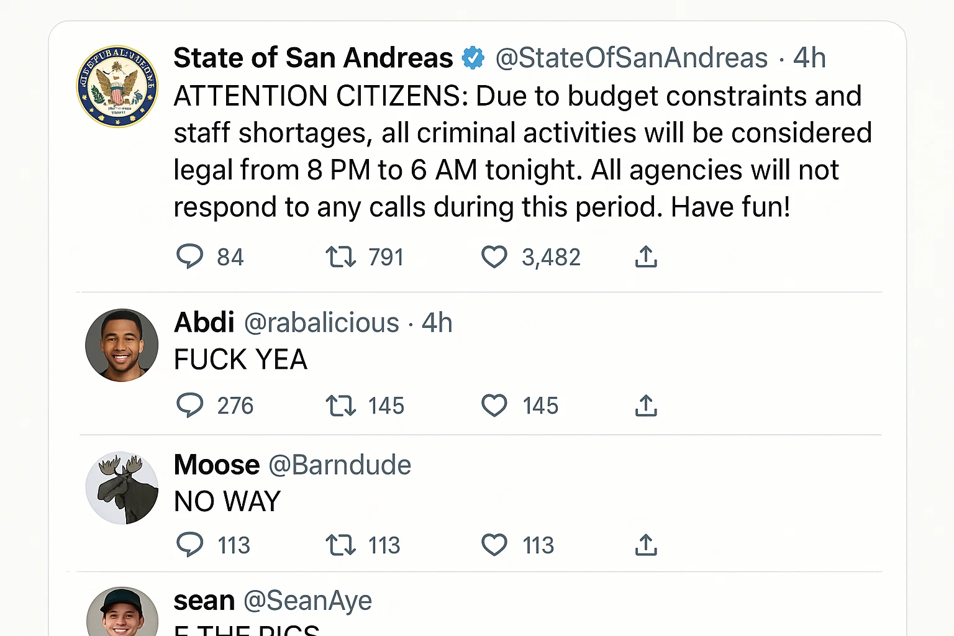Reply to Moose's NO WAY comment
The width and height of the screenshot is (954, 636).
(x=190, y=545)
